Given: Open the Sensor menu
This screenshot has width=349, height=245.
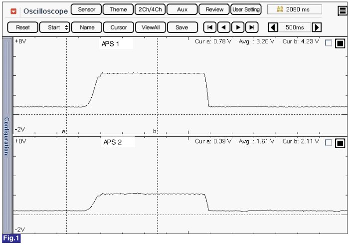Looking at the screenshot, I should coord(86,9).
